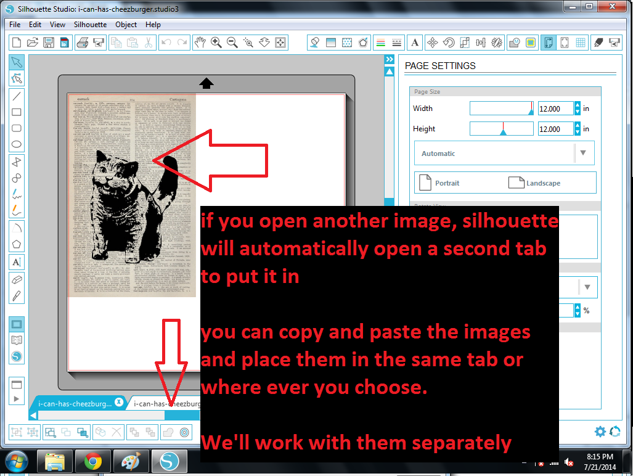The image size is (633, 476).
Task: Choose the Draw a Rounded Rectangle tool
Action: pos(17,128)
